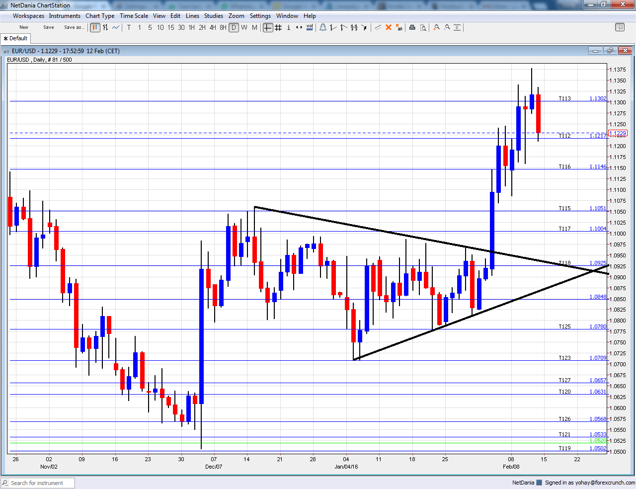Open the Lines menu

coord(192,16)
